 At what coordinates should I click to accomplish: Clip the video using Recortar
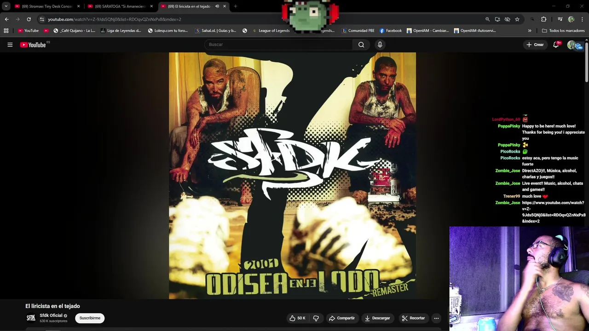pos(413,318)
